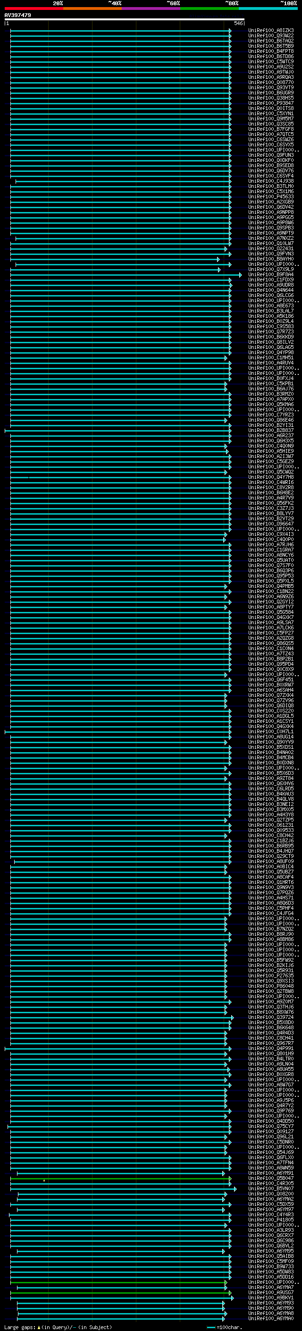Click UniRef100_Q5UBZ7 hit name

click(270, 871)
